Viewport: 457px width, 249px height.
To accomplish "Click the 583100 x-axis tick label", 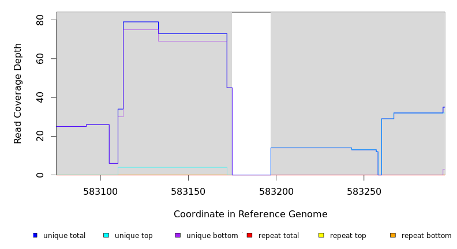I will [100, 191].
